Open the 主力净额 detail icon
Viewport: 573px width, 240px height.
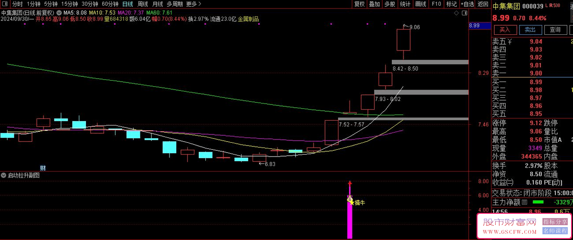(525, 202)
